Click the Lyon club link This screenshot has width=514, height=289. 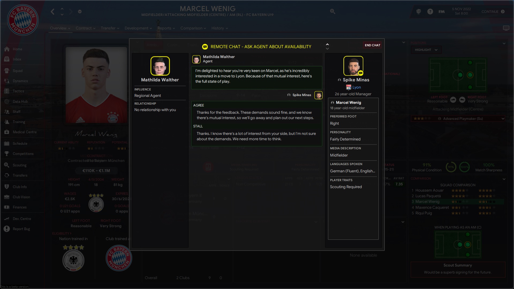pyautogui.click(x=356, y=87)
